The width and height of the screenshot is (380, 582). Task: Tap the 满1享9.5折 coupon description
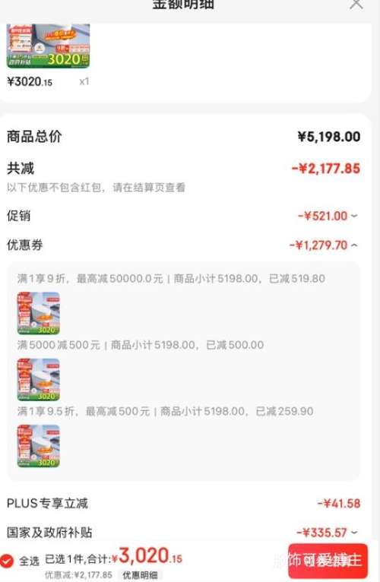(165, 411)
